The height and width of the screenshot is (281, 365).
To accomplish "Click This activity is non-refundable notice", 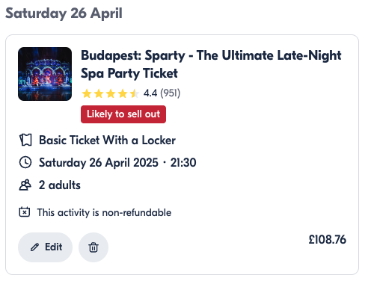I will coord(104,212).
